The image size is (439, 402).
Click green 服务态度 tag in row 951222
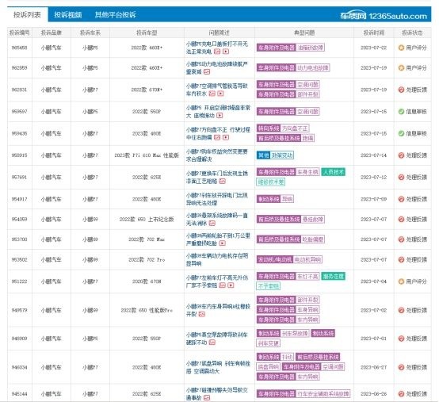pyautogui.click(x=333, y=277)
